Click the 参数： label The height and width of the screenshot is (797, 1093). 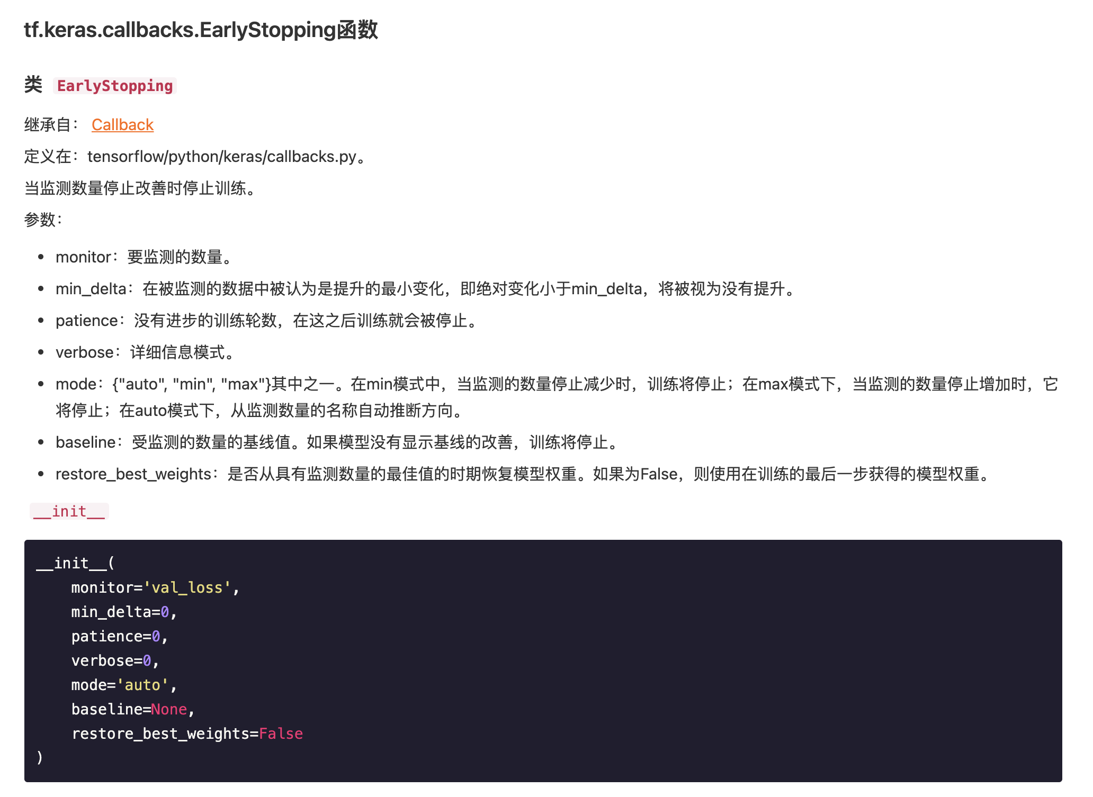pyautogui.click(x=43, y=219)
